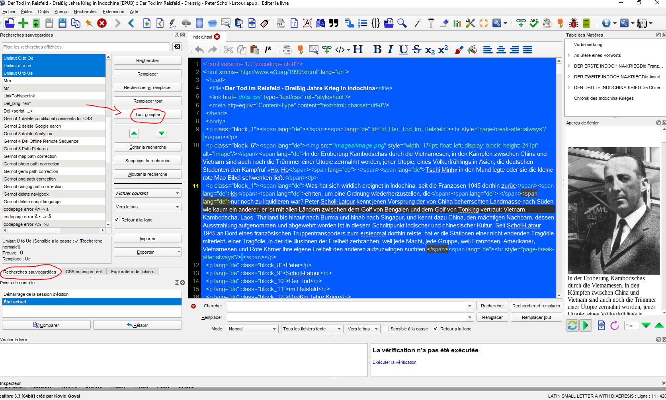Switch to 'CSS en temps réel' tab

[x=84, y=272]
